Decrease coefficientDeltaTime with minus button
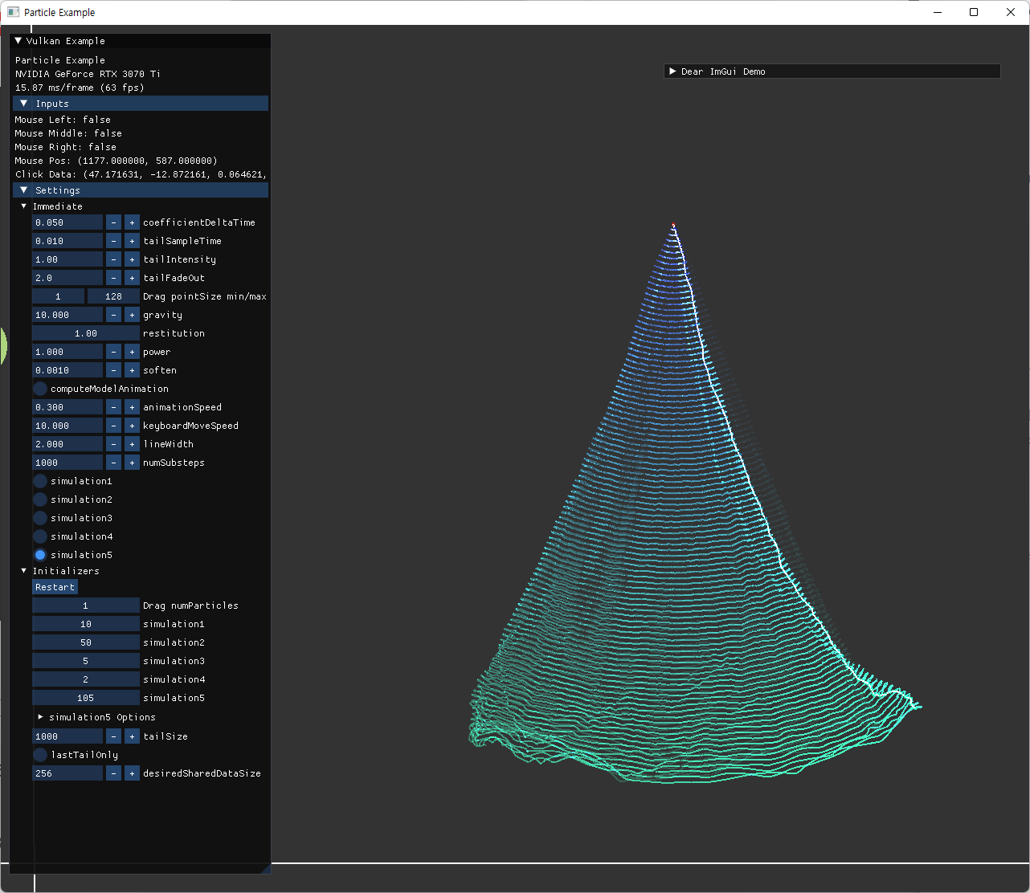 (x=113, y=222)
